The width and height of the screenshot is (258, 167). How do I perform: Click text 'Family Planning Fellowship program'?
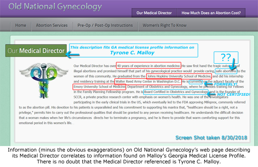(x=109, y=92)
